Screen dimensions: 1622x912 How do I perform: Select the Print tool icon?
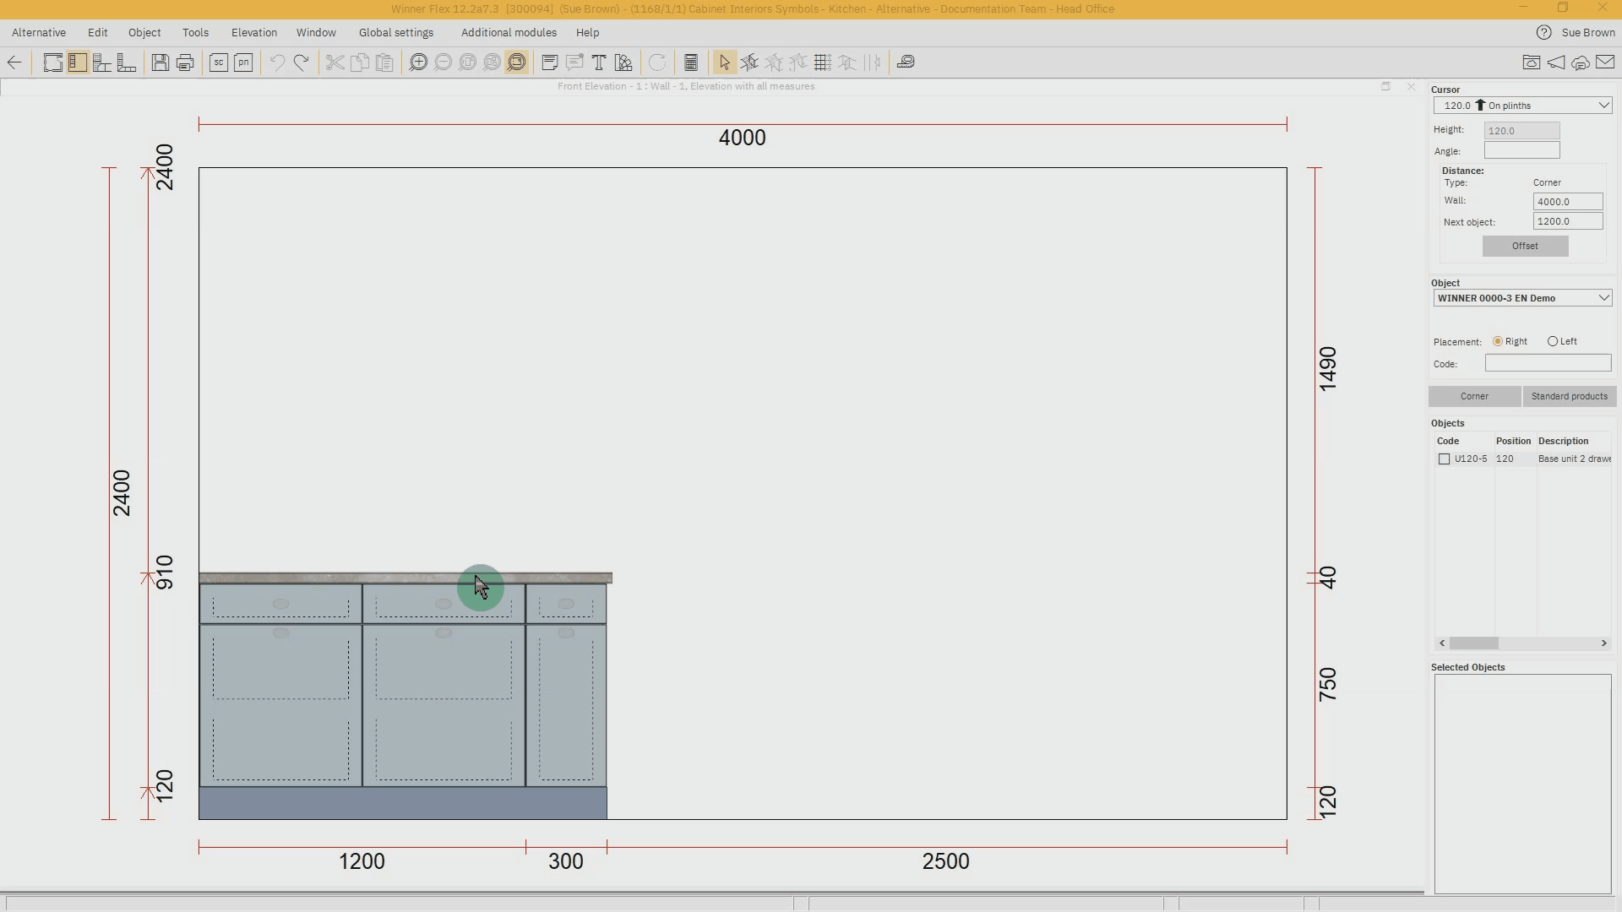(x=185, y=62)
